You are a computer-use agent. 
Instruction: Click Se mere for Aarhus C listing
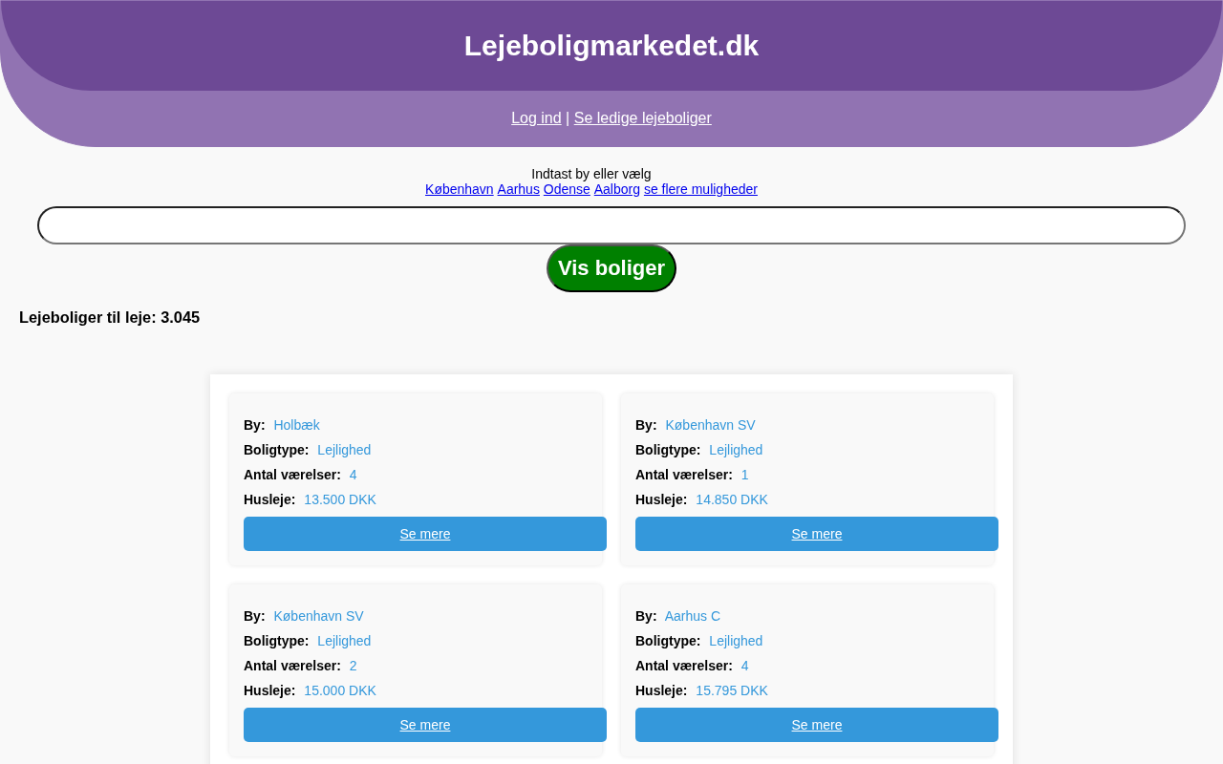[817, 725]
